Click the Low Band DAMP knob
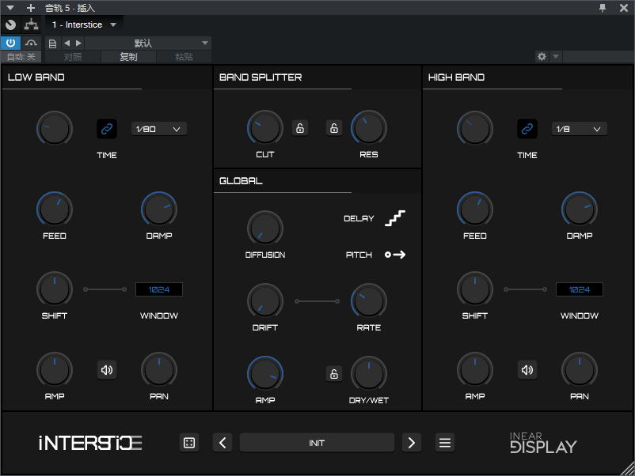This screenshot has height=476, width=635. 158,209
